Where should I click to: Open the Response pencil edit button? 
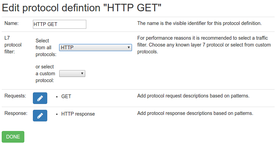point(40,116)
